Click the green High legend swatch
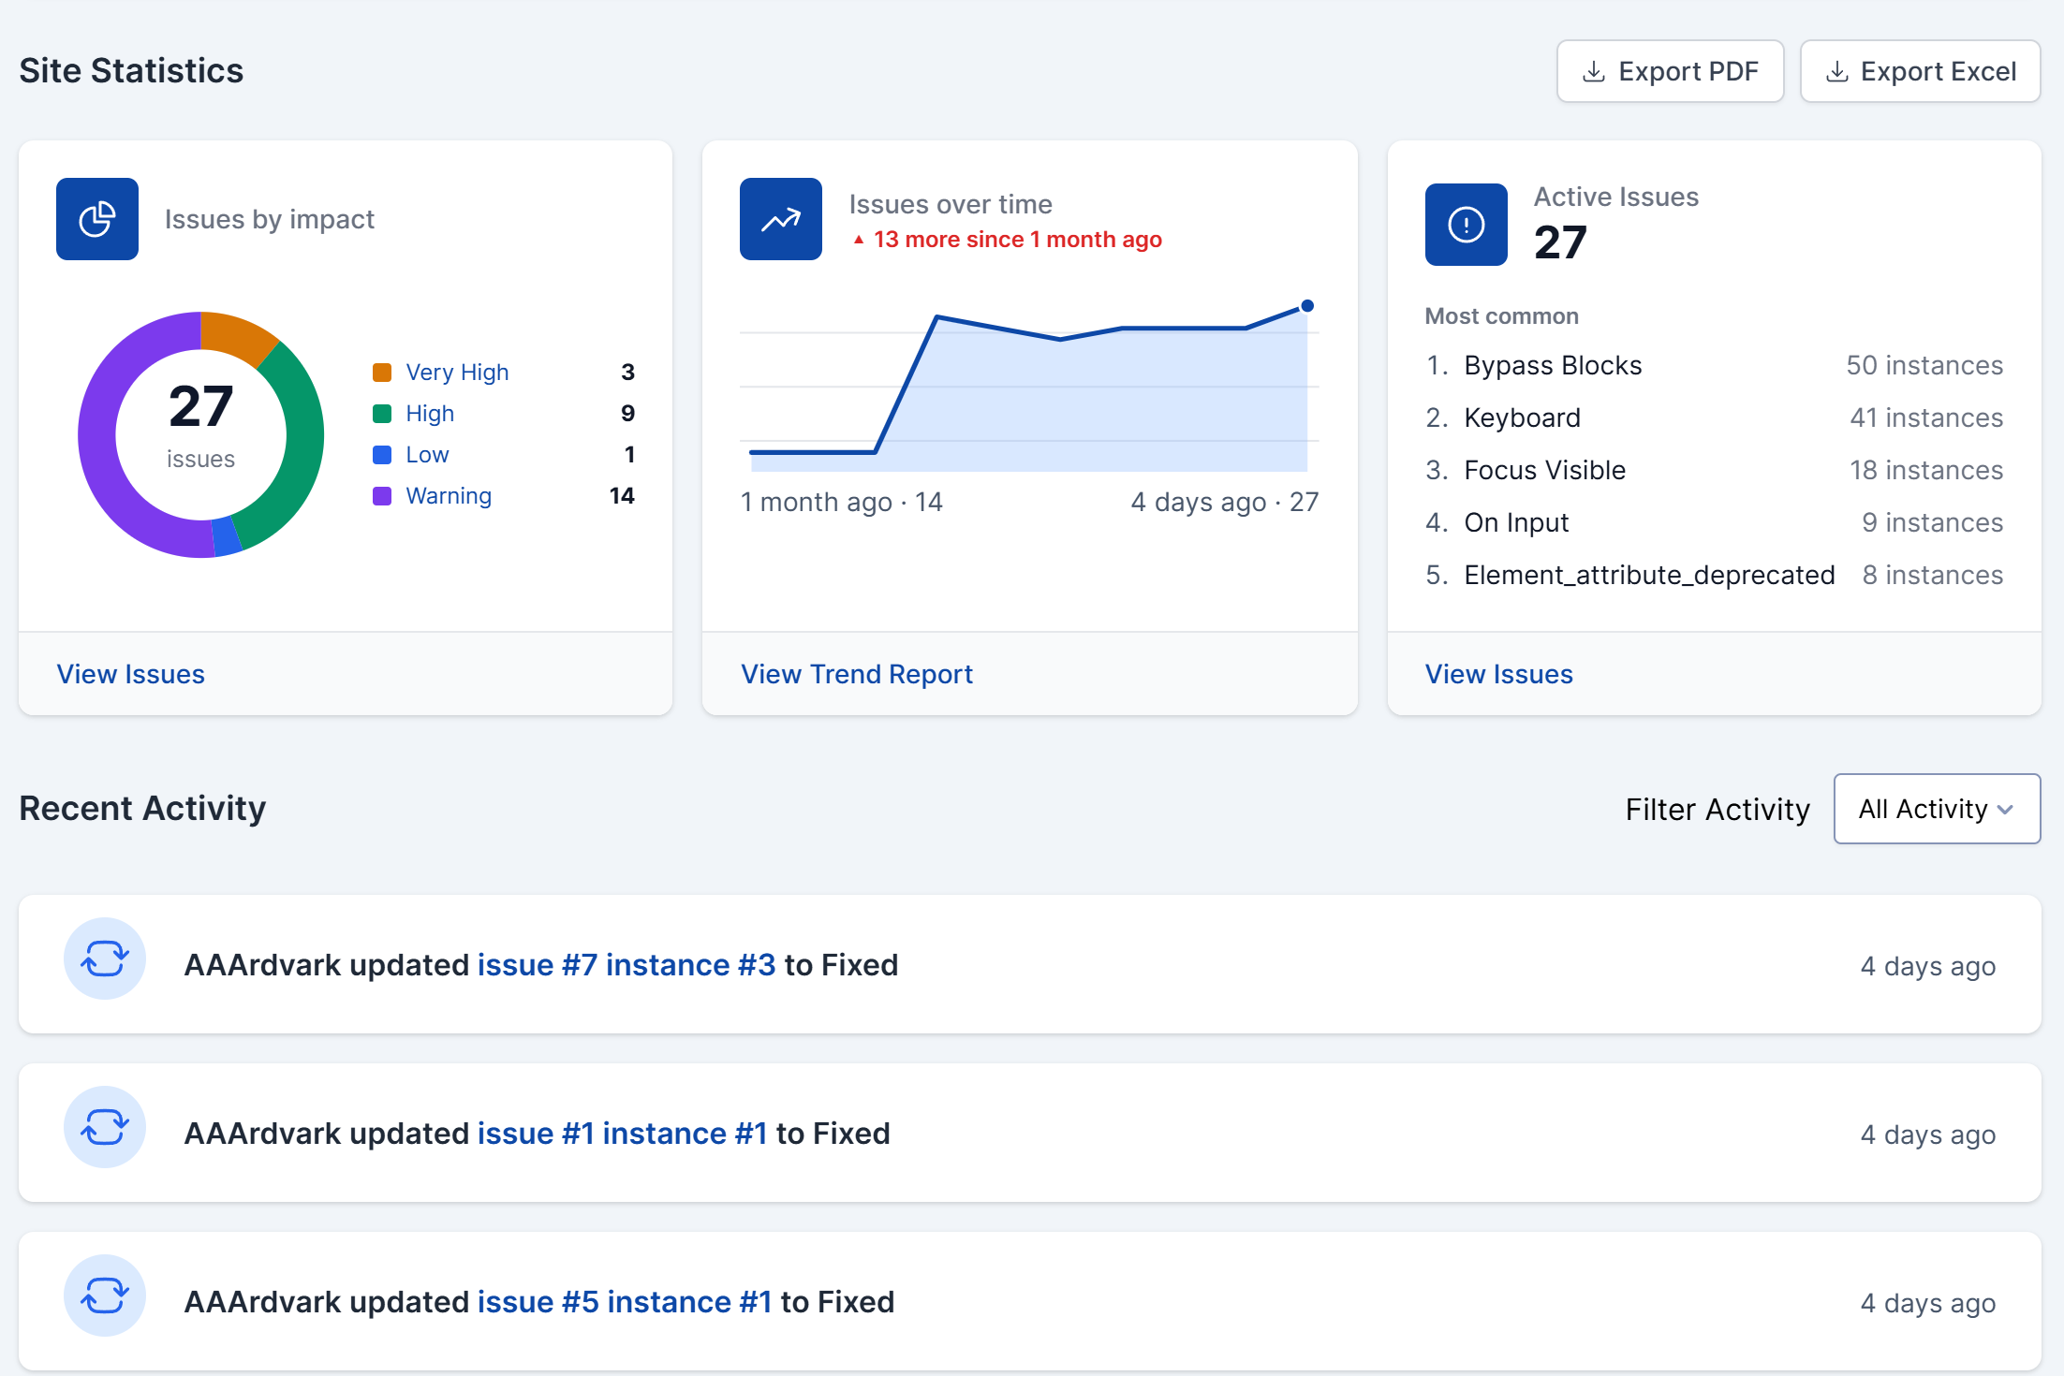 [x=382, y=414]
